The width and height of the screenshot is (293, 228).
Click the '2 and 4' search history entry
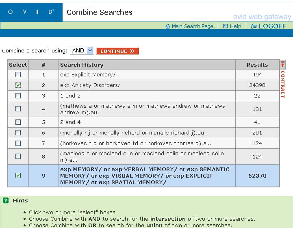tap(70, 122)
